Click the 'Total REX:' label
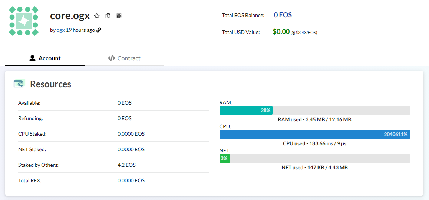Image resolution: width=429 pixels, height=200 pixels. pyautogui.click(x=30, y=181)
